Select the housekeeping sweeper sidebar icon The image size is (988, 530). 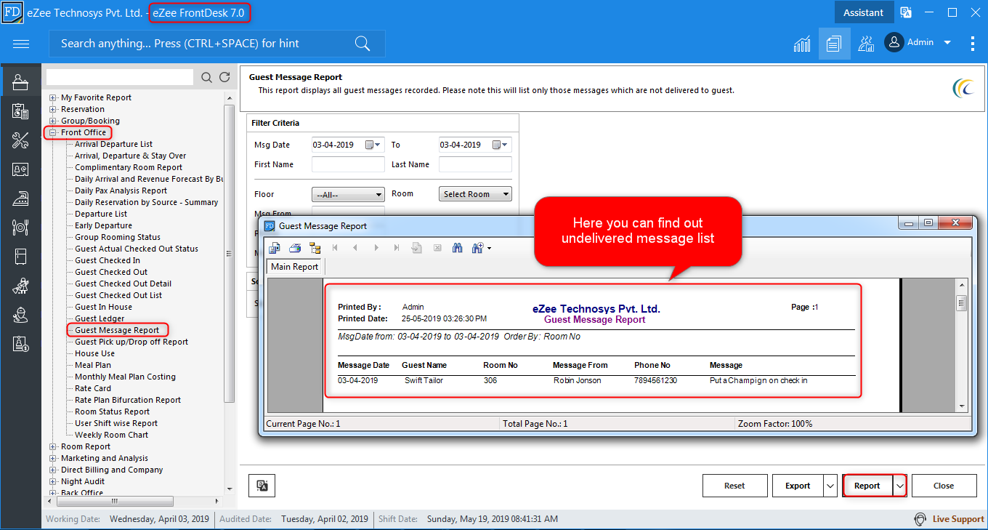[20, 286]
